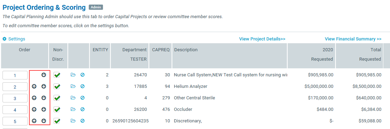Select the order field showing 4
Viewport: 390px width, 129px height.
[x=15, y=109]
